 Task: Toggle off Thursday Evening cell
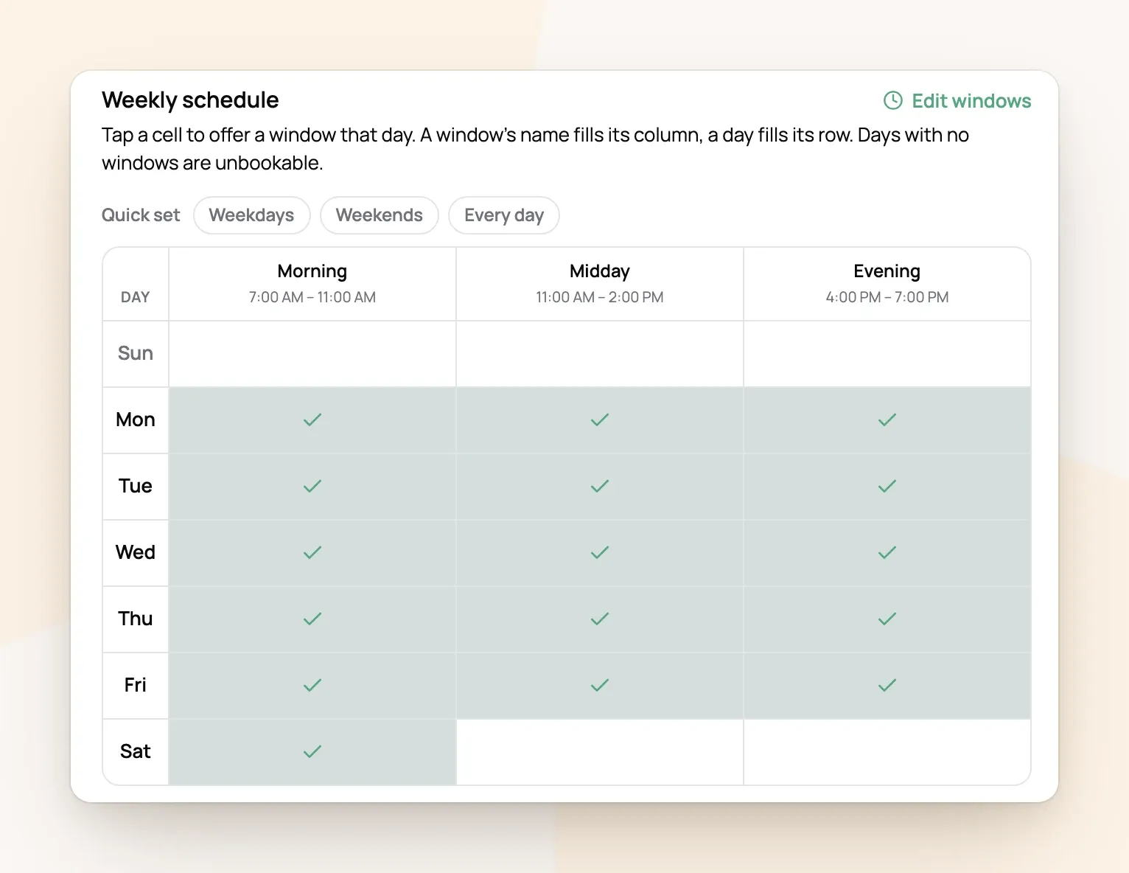click(887, 619)
